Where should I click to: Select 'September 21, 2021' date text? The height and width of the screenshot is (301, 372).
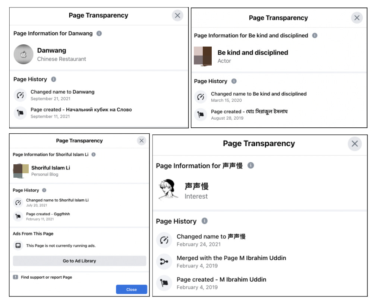coord(51,99)
